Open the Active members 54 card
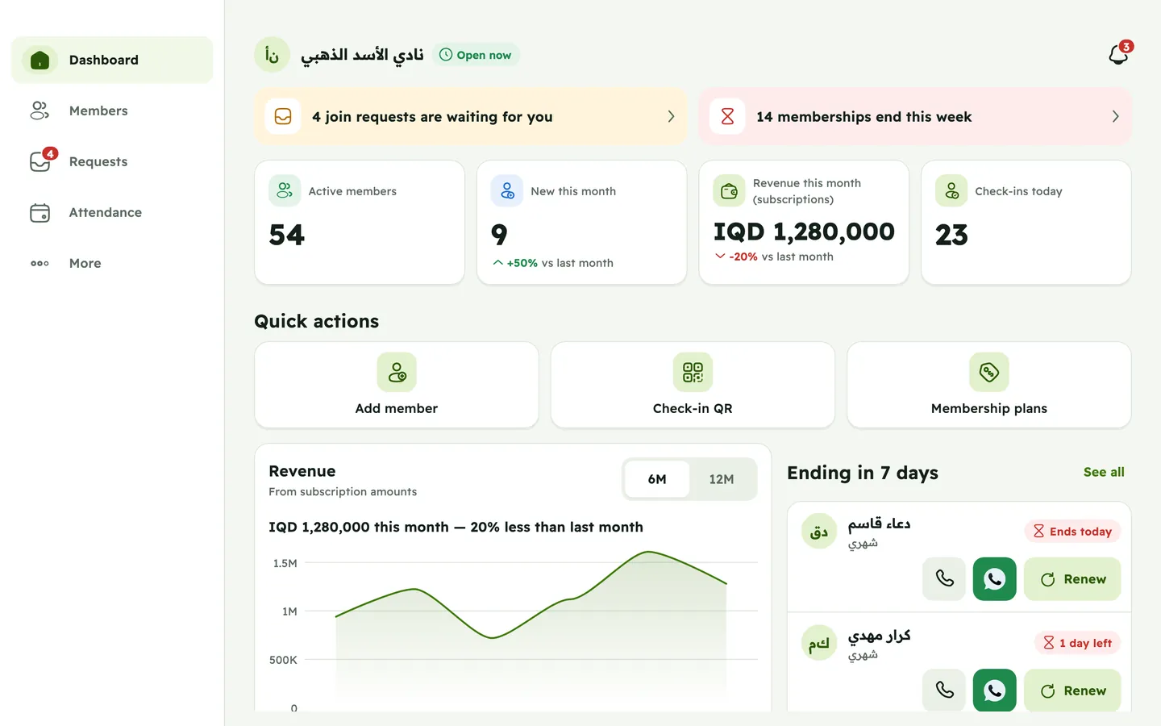Viewport: 1161px width, 726px height. [360, 222]
